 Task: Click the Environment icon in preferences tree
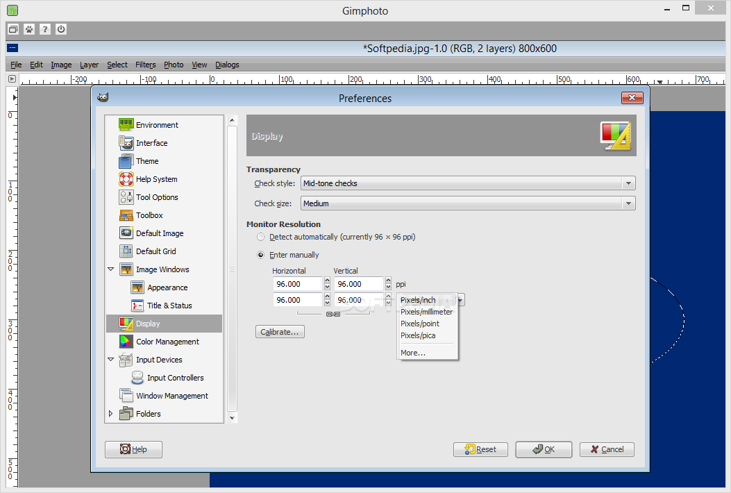126,124
